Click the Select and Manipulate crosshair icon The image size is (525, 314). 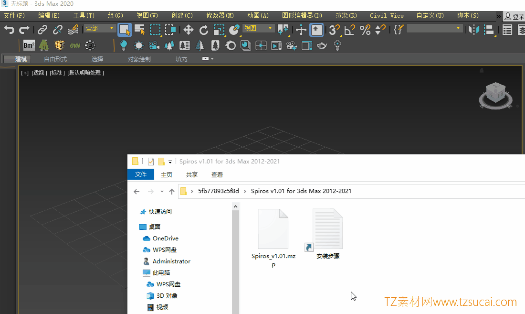[301, 30]
